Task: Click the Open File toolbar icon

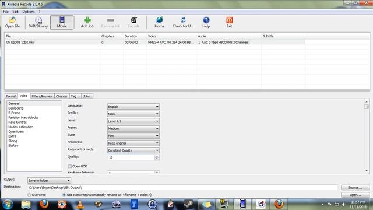Action: point(12,22)
